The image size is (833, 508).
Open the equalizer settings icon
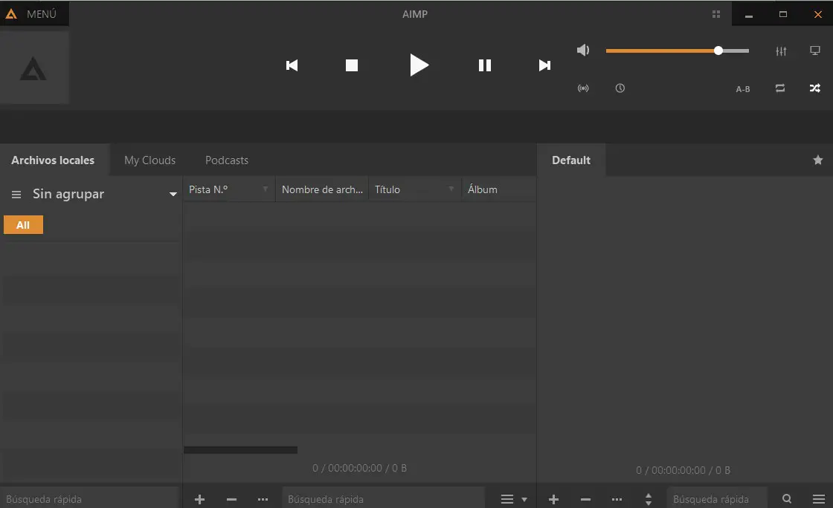click(780, 51)
